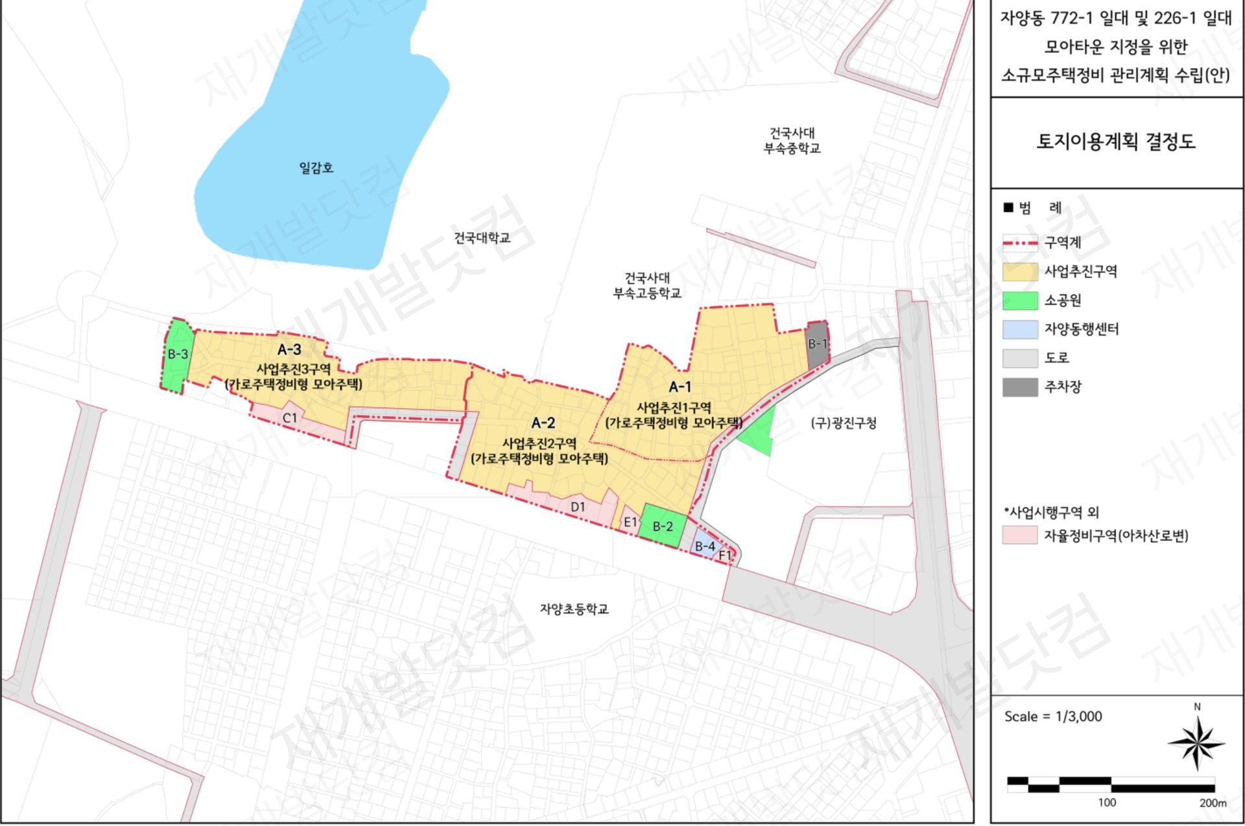This screenshot has width=1245, height=826.
Task: Click the 소규모주택정비 관리계획 수립(안) heading line
Action: [x=1116, y=75]
